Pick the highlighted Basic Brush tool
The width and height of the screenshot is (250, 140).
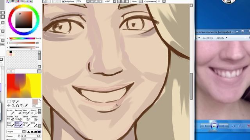click(18, 124)
